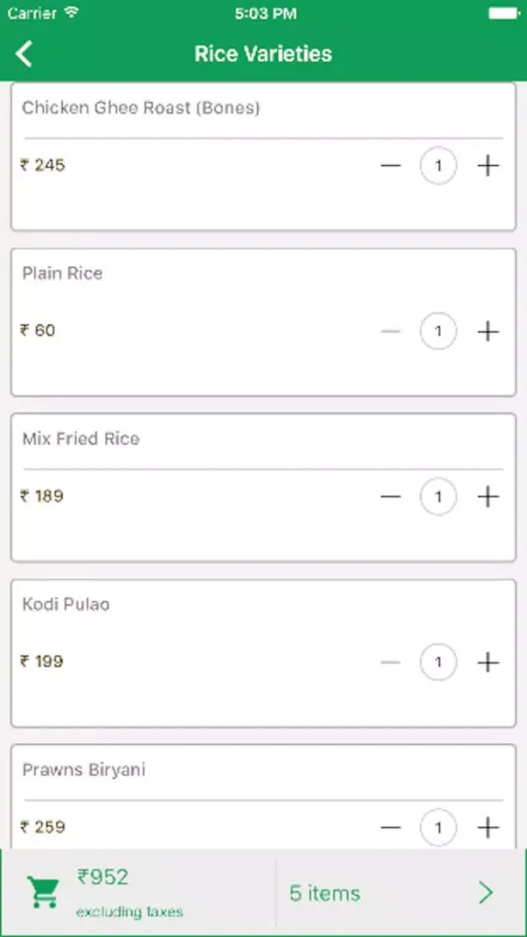The width and height of the screenshot is (527, 937).
Task: Increase Chicken Ghee Roast quantity with plus
Action: coord(489,166)
